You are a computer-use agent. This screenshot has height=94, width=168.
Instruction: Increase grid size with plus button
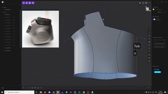tap(165, 12)
